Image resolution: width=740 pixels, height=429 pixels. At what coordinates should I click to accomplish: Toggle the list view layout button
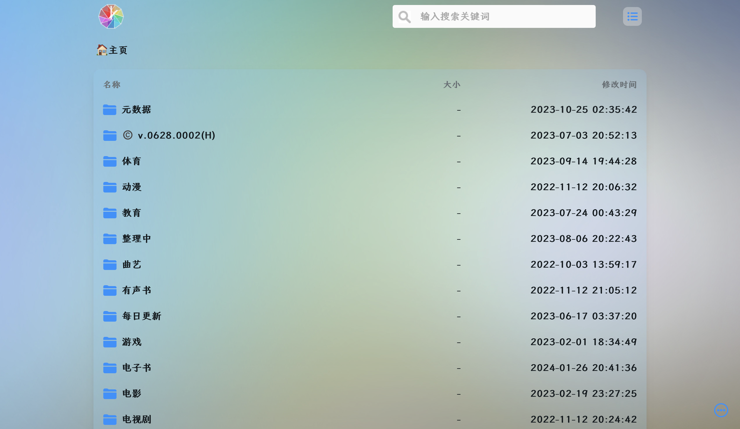tap(632, 16)
